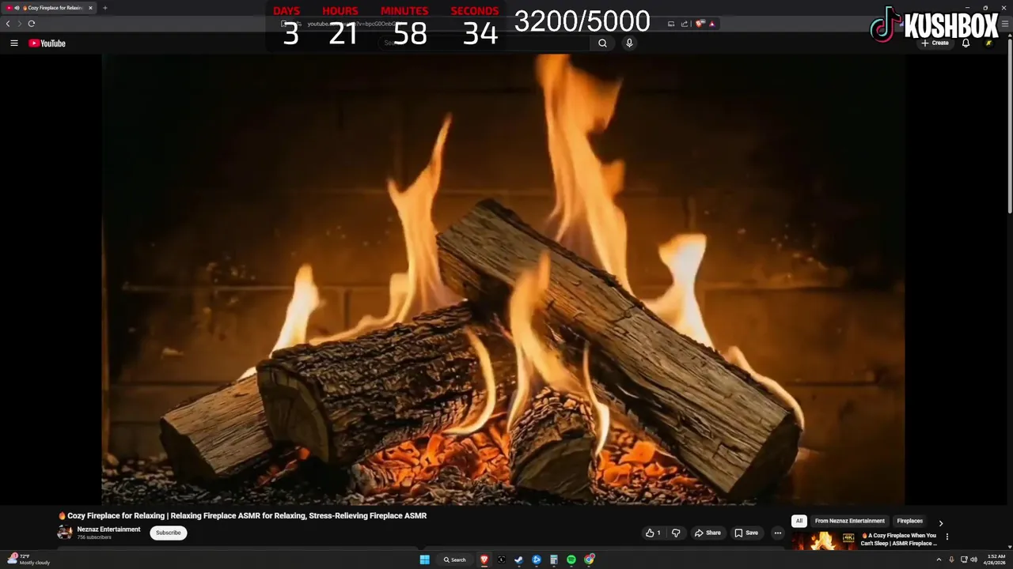Open the YouTube hamburger guide menu
This screenshot has width=1013, height=569.
click(13, 43)
